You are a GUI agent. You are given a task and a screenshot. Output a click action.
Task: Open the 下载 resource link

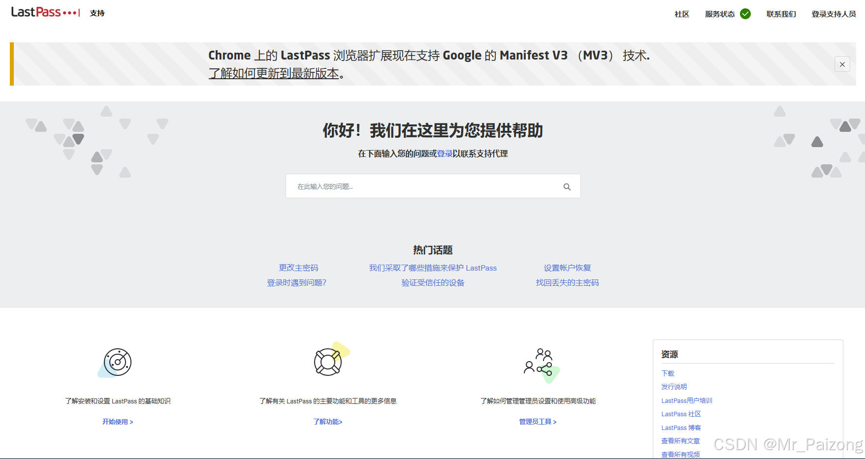pos(668,373)
